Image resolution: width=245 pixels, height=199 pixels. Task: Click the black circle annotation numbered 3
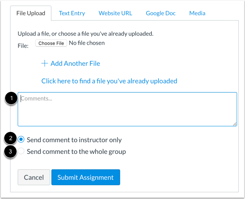pos(10,151)
